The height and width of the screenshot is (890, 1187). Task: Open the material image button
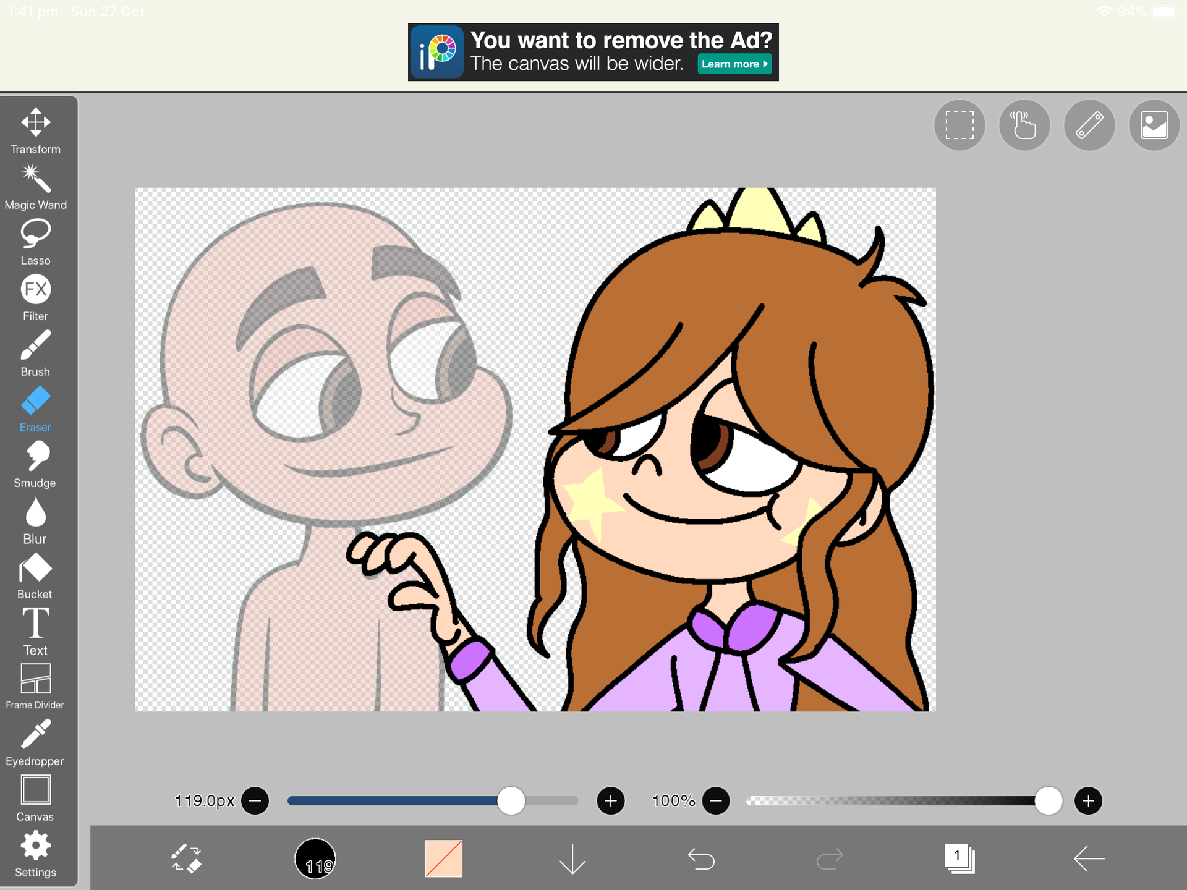point(1154,125)
